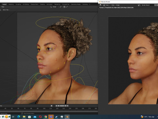Open Microsoft Store from the taskbar
Viewport: 158px width, 119px height.
[29, 117]
